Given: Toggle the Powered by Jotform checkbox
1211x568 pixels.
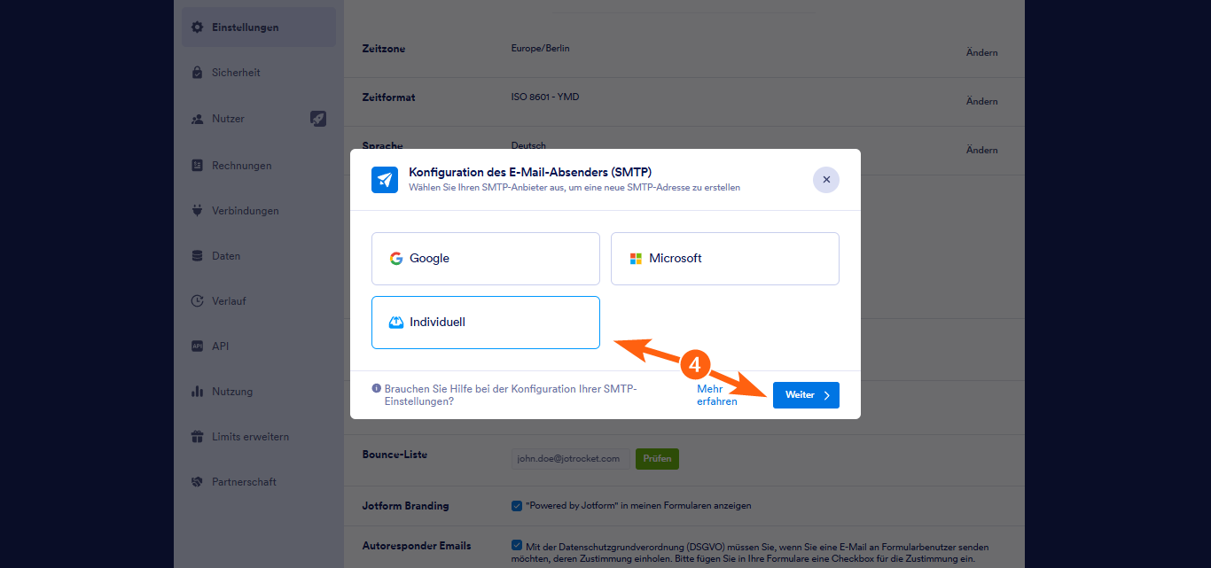Looking at the screenshot, I should [x=517, y=506].
